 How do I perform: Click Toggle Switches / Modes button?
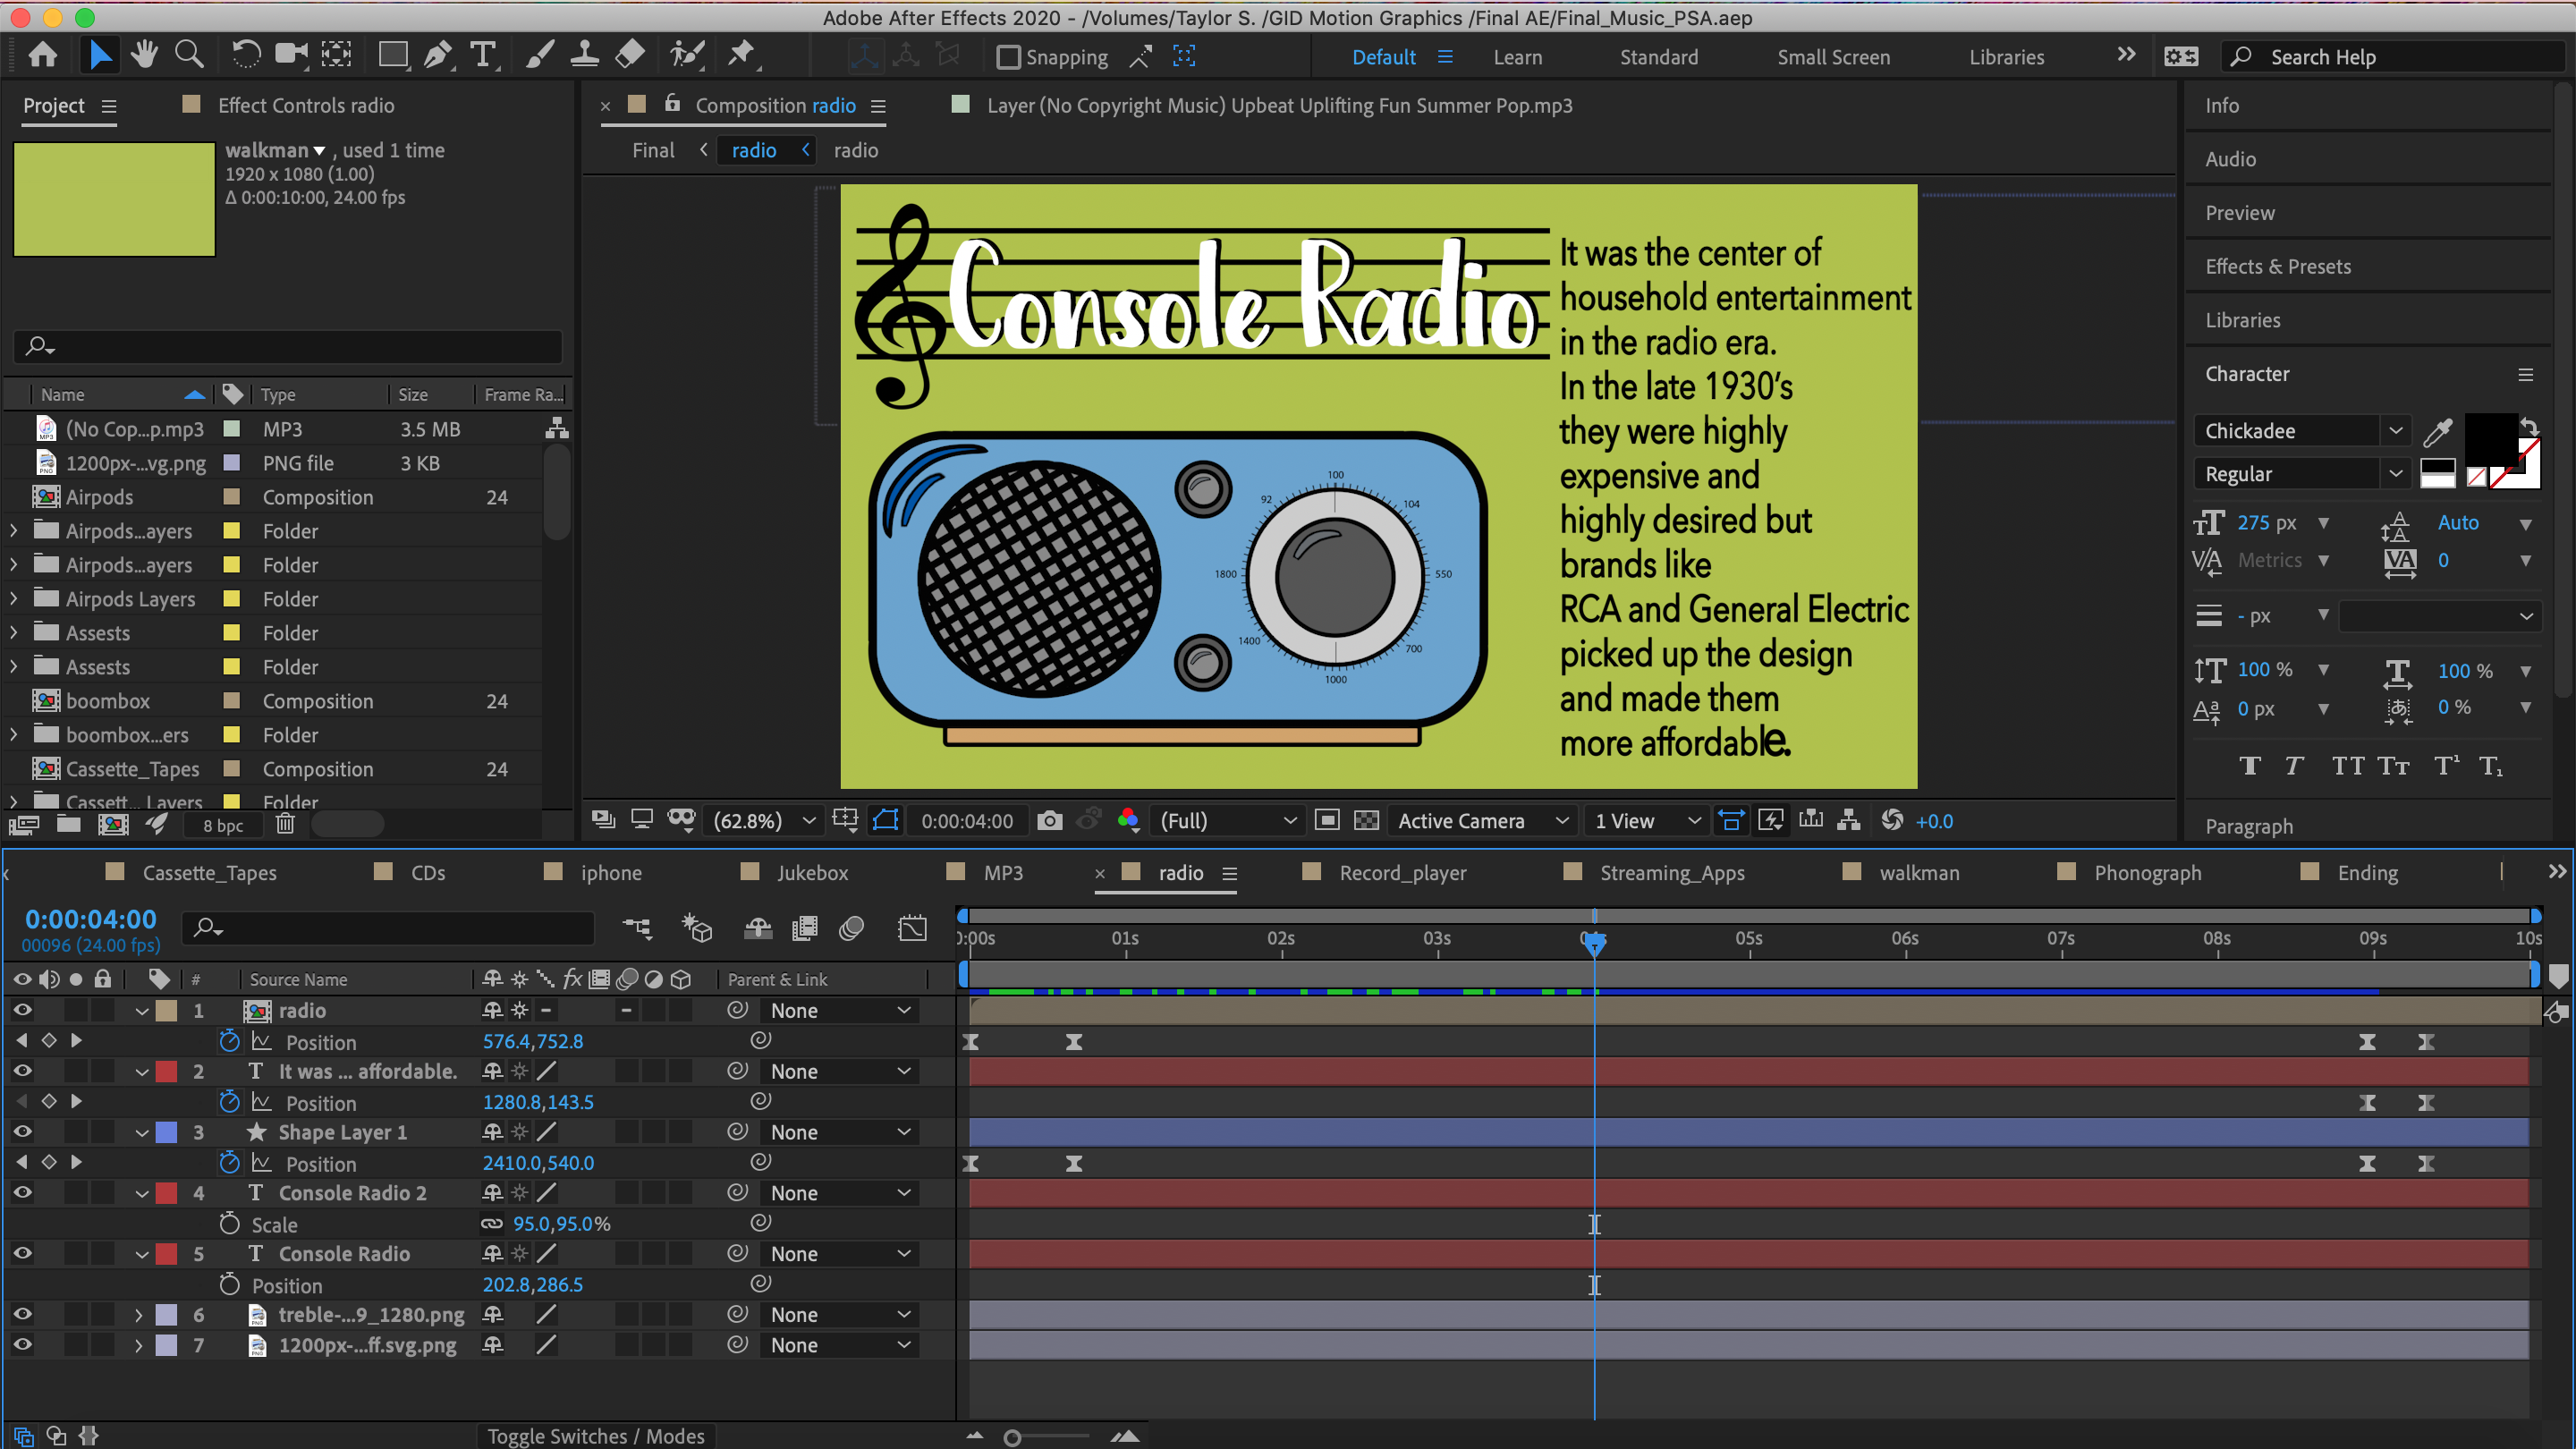click(595, 1435)
